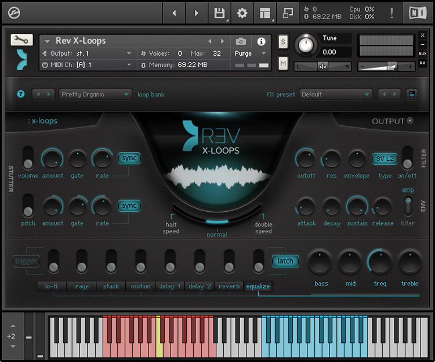Select next loop bank arrow

[x=49, y=95]
